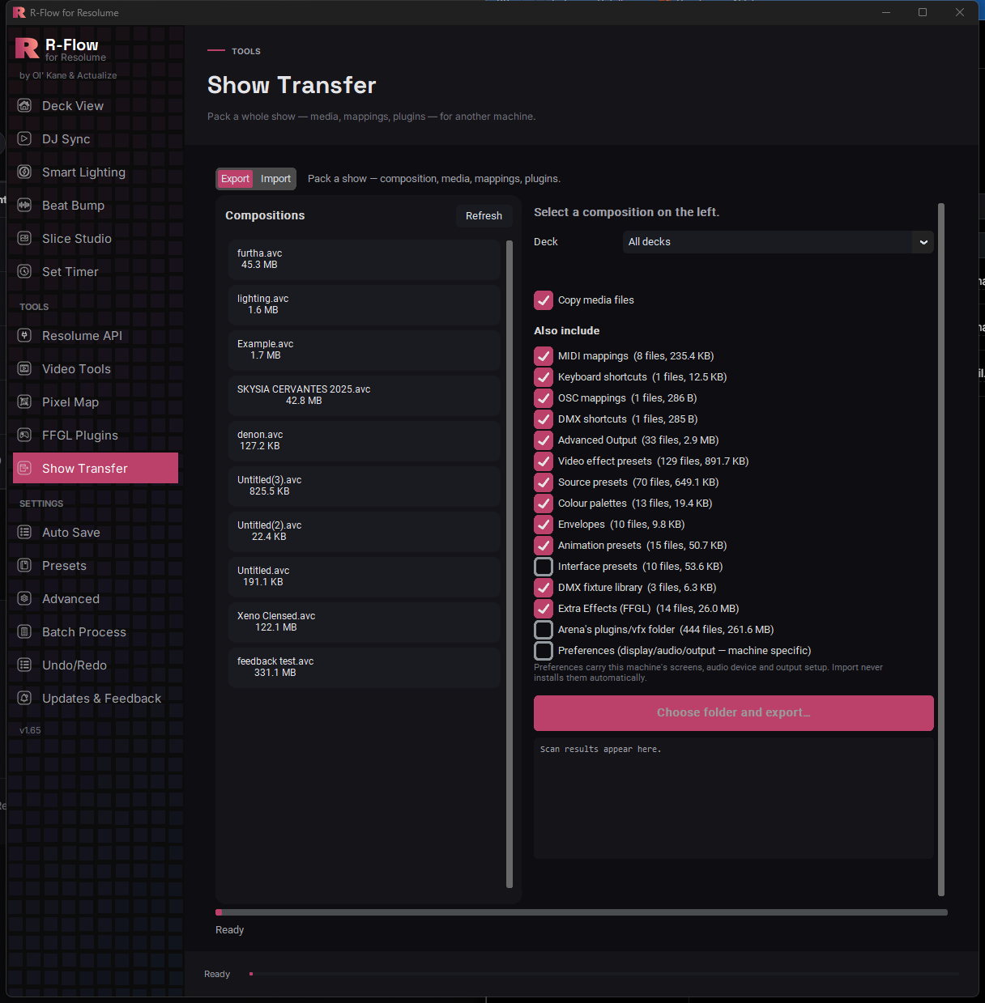Click the FFGL Plugins sidebar icon

tap(24, 435)
